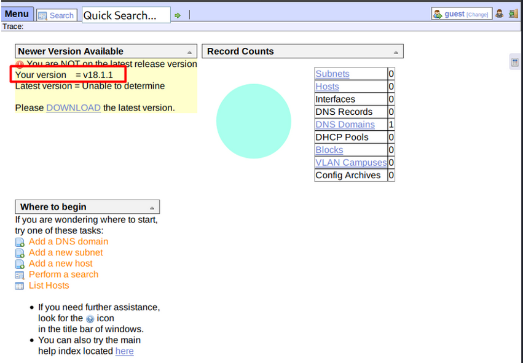523x363 pixels.
Task: Open the Menu button
Action: (x=17, y=14)
